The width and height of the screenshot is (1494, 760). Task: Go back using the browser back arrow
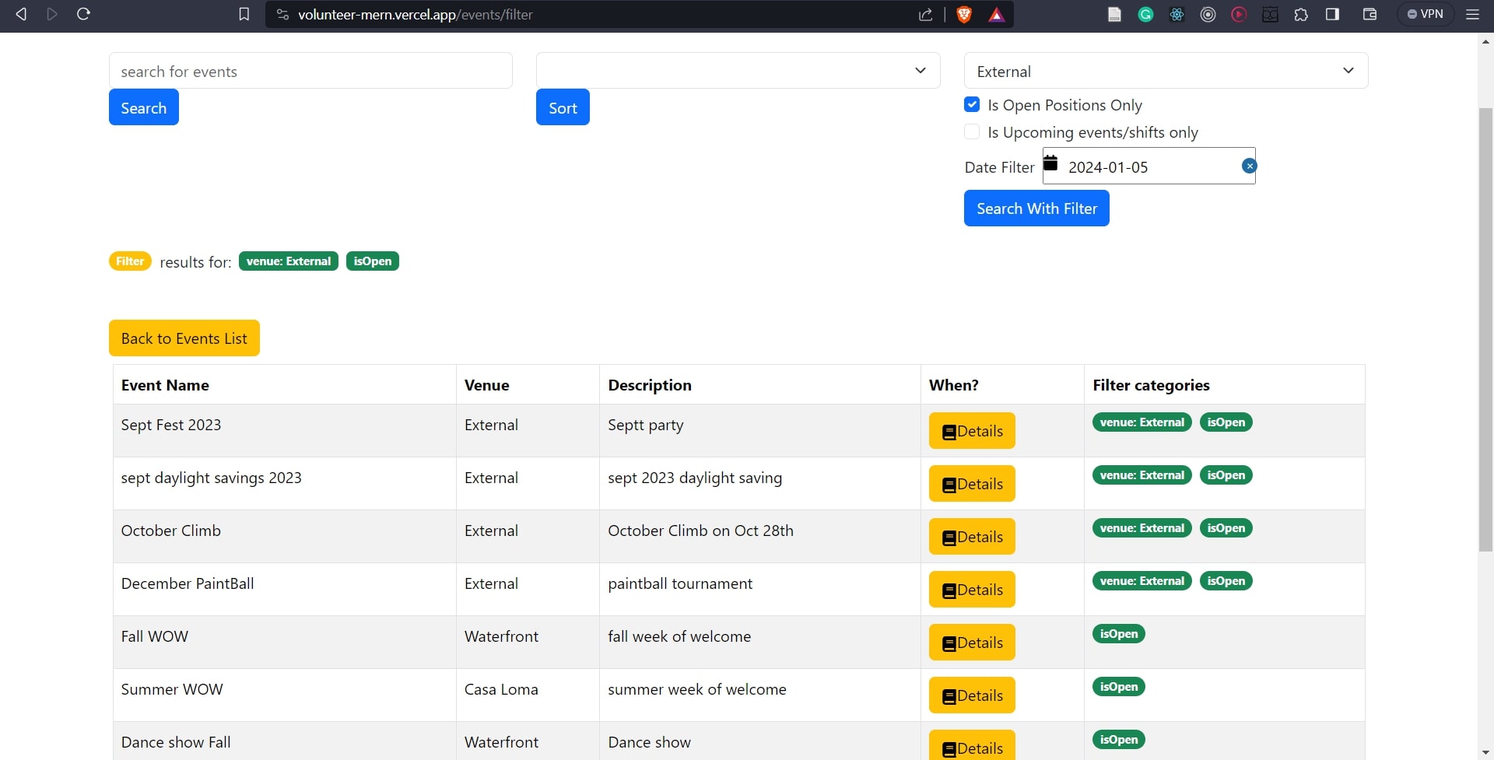21,14
